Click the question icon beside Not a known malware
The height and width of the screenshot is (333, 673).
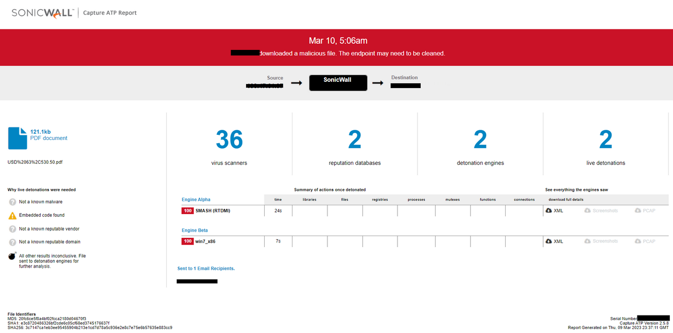pyautogui.click(x=12, y=202)
